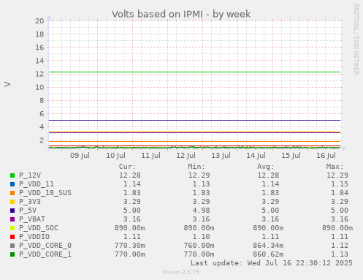
Task: Click the P_VDD_11 minimum value 1.13
Action: (x=201, y=184)
